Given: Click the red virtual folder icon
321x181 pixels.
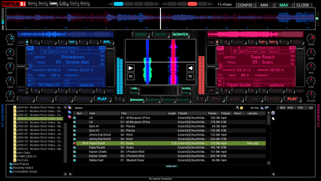Looking at the screenshot, I should 69,117.
